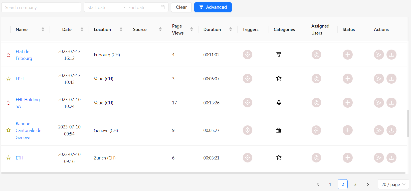Screen dimensions: 411x191
Task: Download the EHL Holding SA visit
Action: pos(391,103)
